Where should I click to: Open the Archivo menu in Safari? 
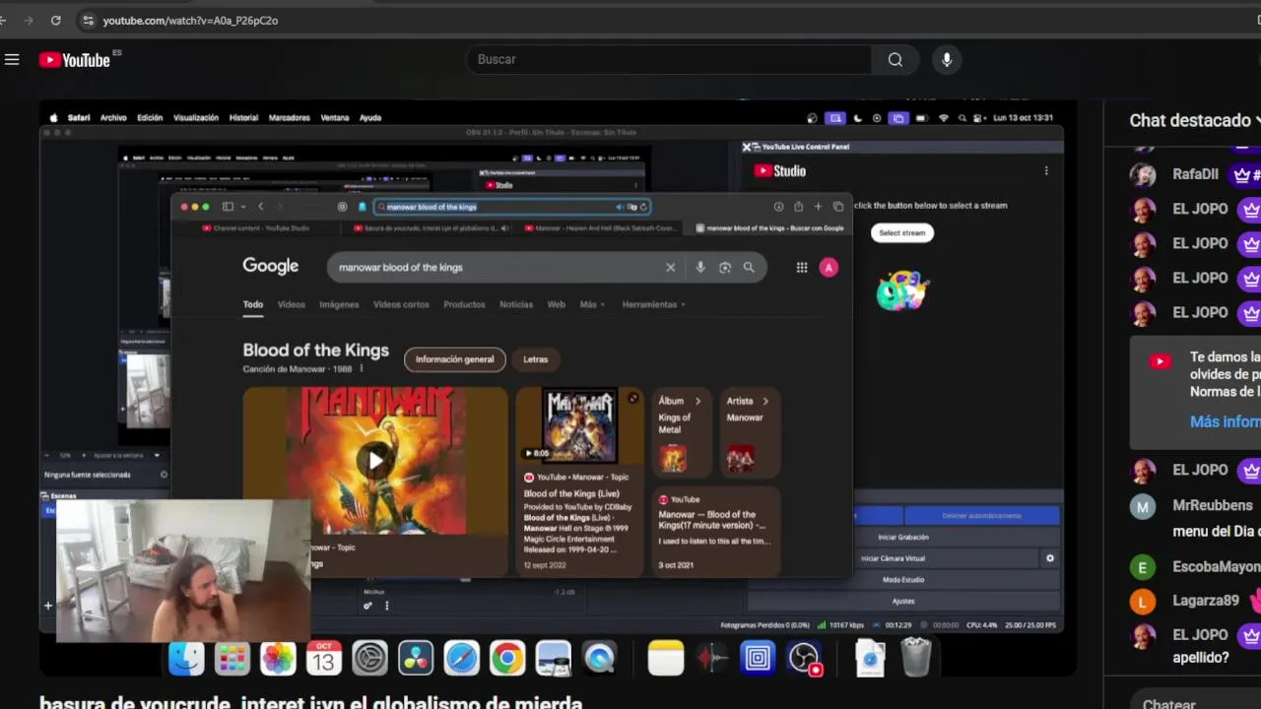click(113, 117)
